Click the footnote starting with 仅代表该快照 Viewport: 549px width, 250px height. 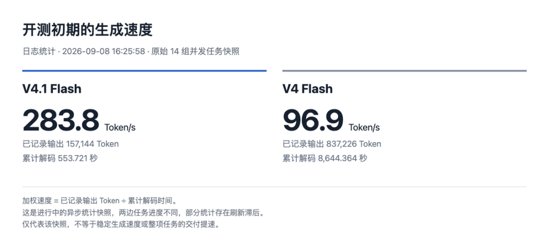coord(121,224)
